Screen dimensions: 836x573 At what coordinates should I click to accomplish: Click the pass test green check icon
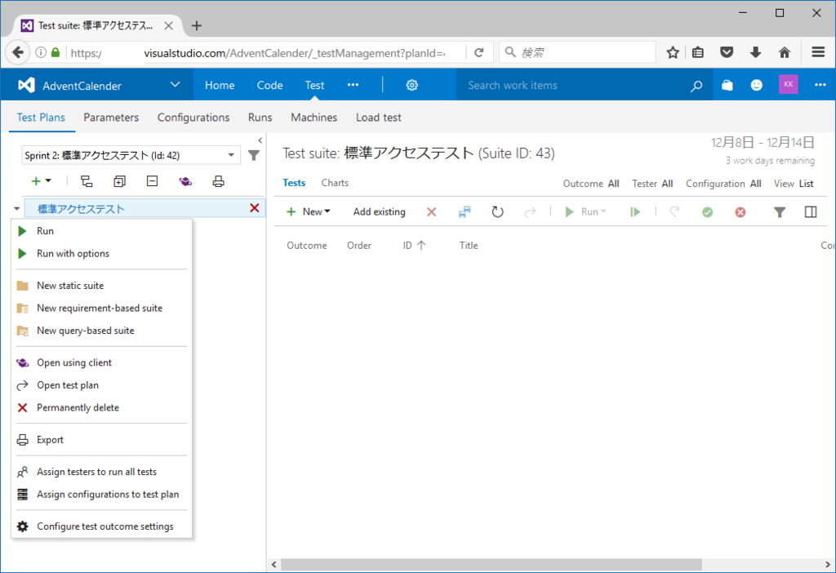coord(707,212)
